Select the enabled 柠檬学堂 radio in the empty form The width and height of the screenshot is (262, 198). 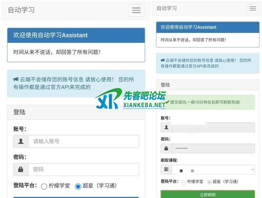pyautogui.click(x=44, y=186)
